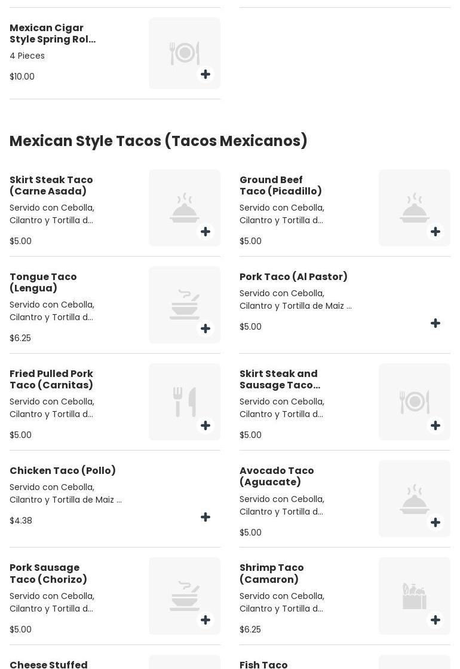Click Avocado Taco (Aguacate) placeholder thumbnail

(x=414, y=498)
